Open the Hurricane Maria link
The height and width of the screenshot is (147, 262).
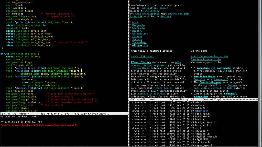pos(204,77)
